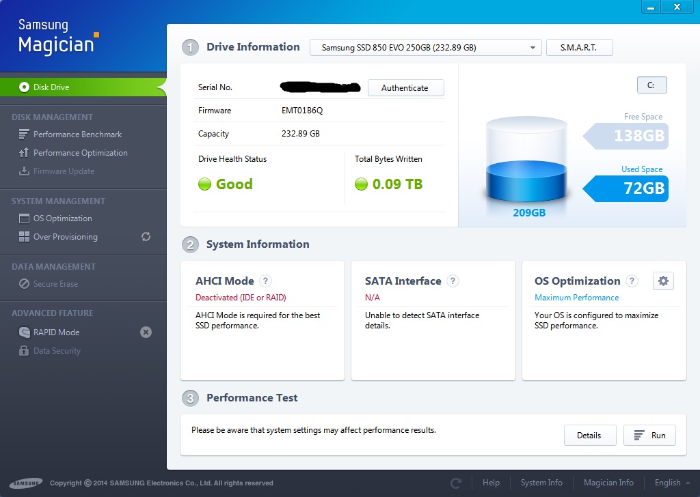Click footer refresh icon

(456, 483)
